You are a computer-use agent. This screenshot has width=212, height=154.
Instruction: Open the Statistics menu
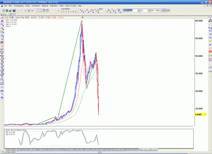(x=54, y=6)
